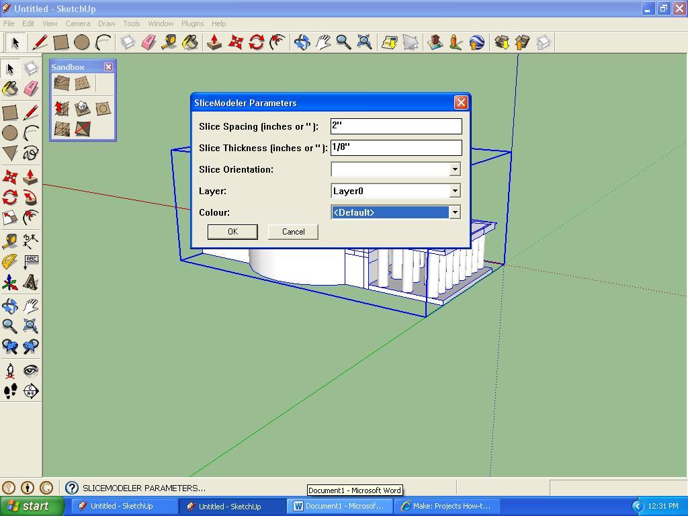Select Text label tool in left toolbar
Screen dimensions: 688x516
point(31,262)
